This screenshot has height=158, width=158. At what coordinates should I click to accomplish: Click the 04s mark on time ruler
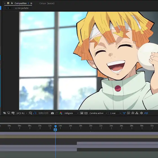click(9, 126)
